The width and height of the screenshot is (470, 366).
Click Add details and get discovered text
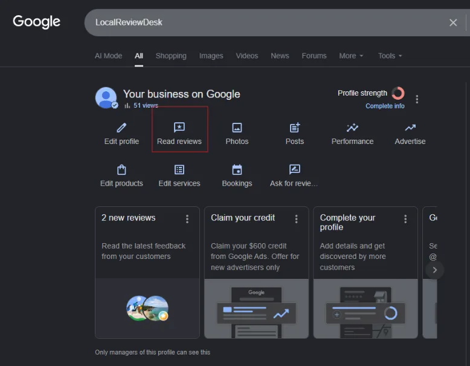353,257
